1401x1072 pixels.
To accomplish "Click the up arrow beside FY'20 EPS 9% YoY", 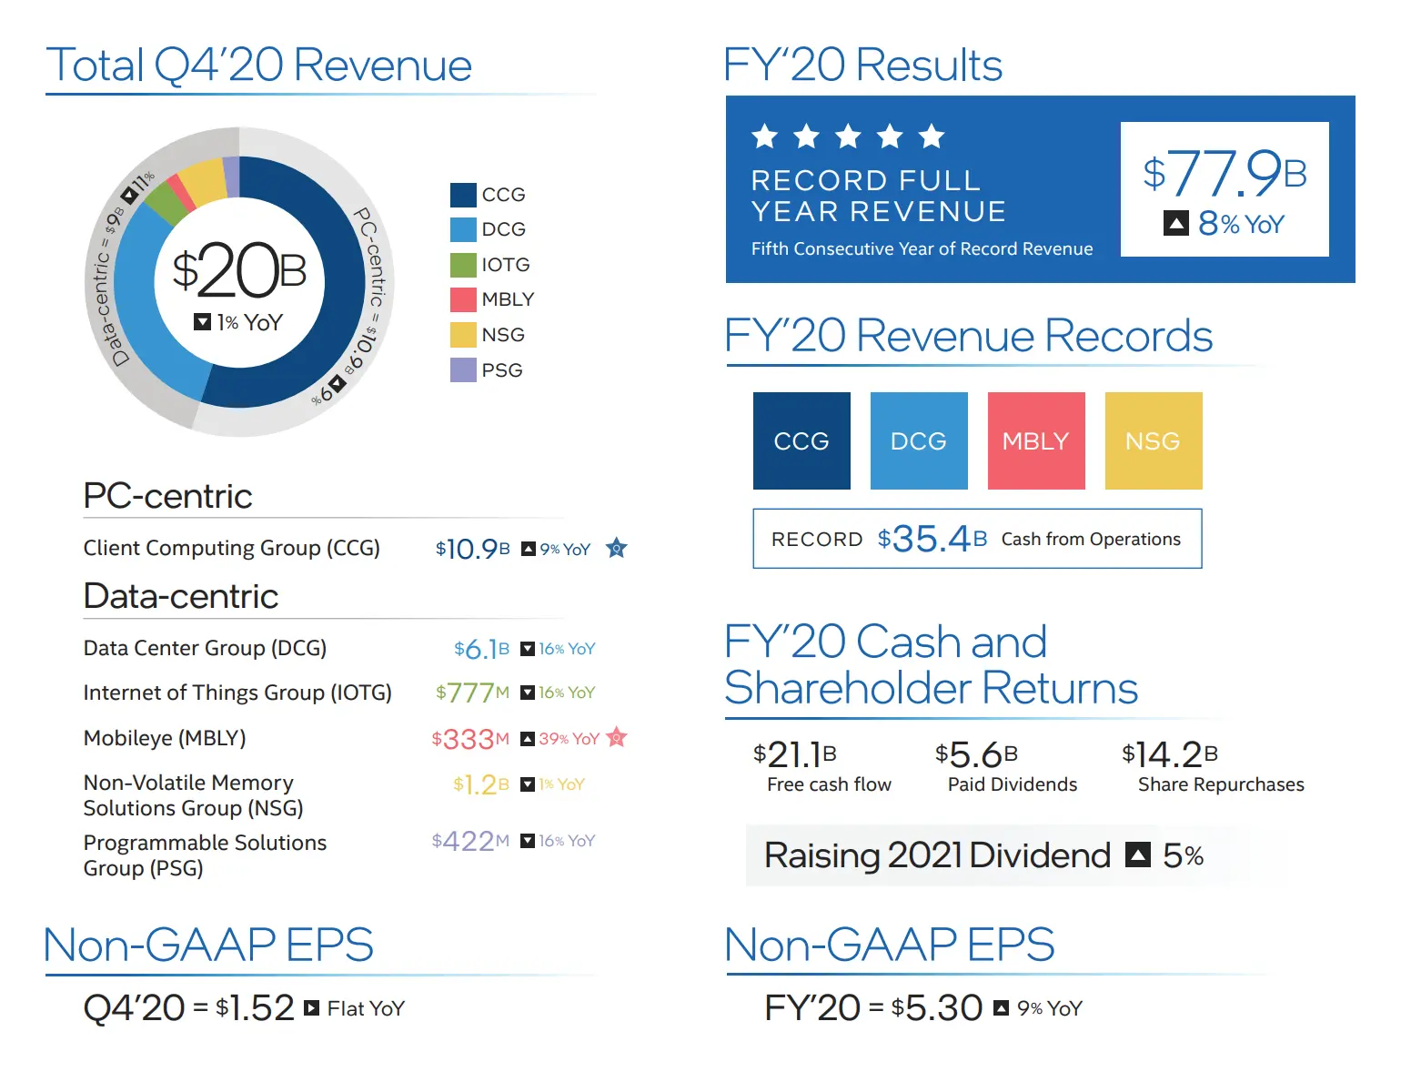I will click(x=1002, y=1007).
